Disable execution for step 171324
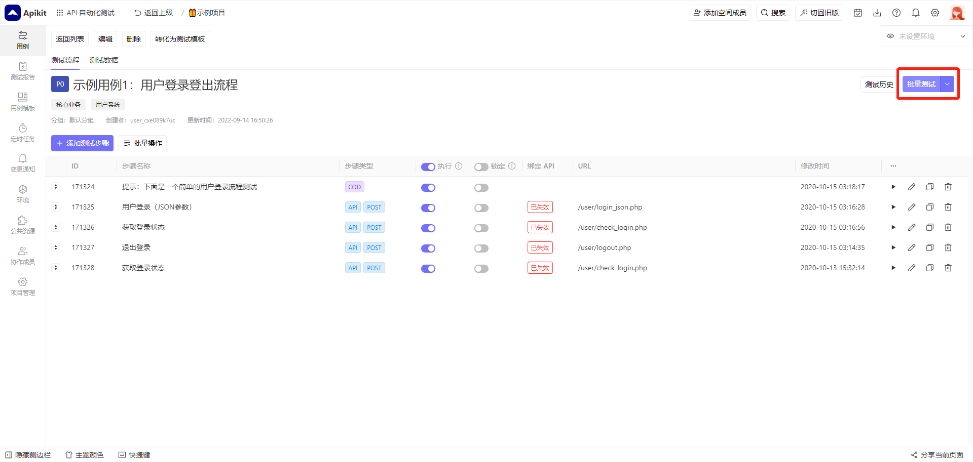The image size is (973, 462). point(428,188)
